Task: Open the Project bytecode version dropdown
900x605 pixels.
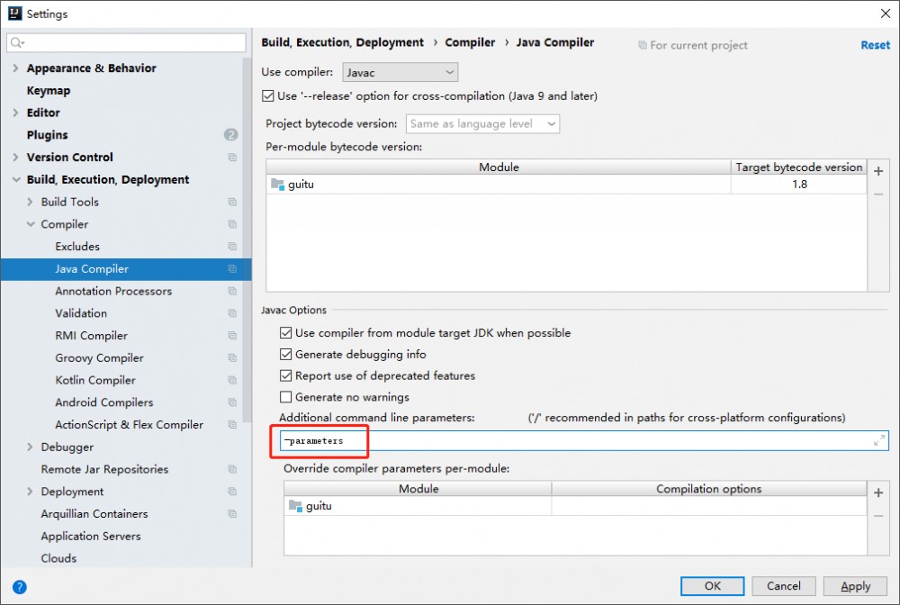Action: click(482, 124)
